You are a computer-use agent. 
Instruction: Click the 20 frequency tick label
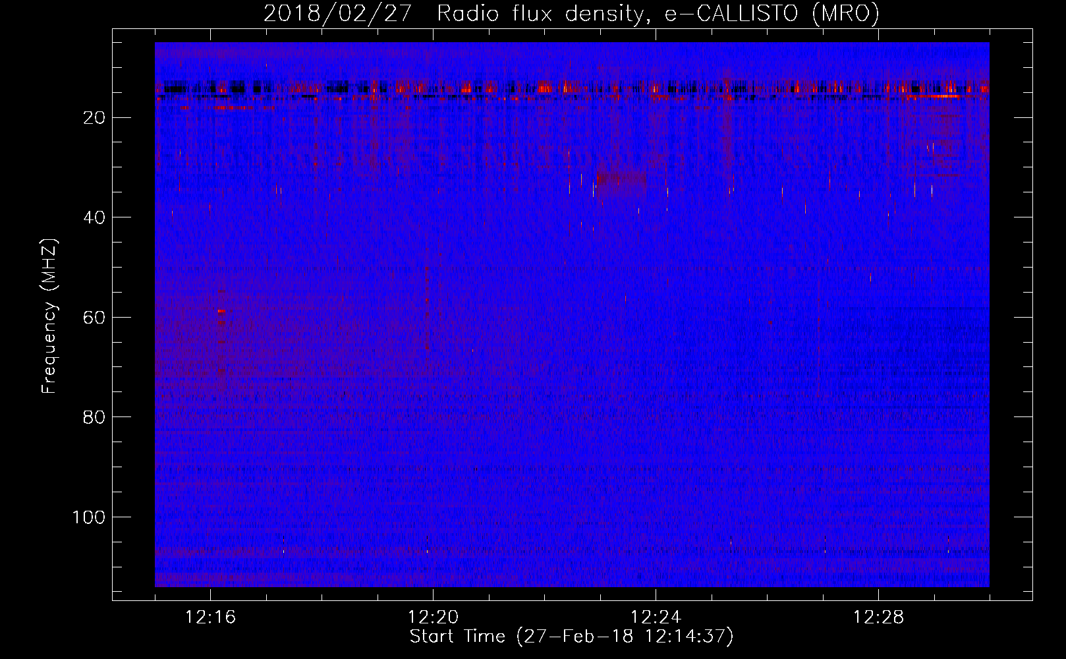[94, 118]
